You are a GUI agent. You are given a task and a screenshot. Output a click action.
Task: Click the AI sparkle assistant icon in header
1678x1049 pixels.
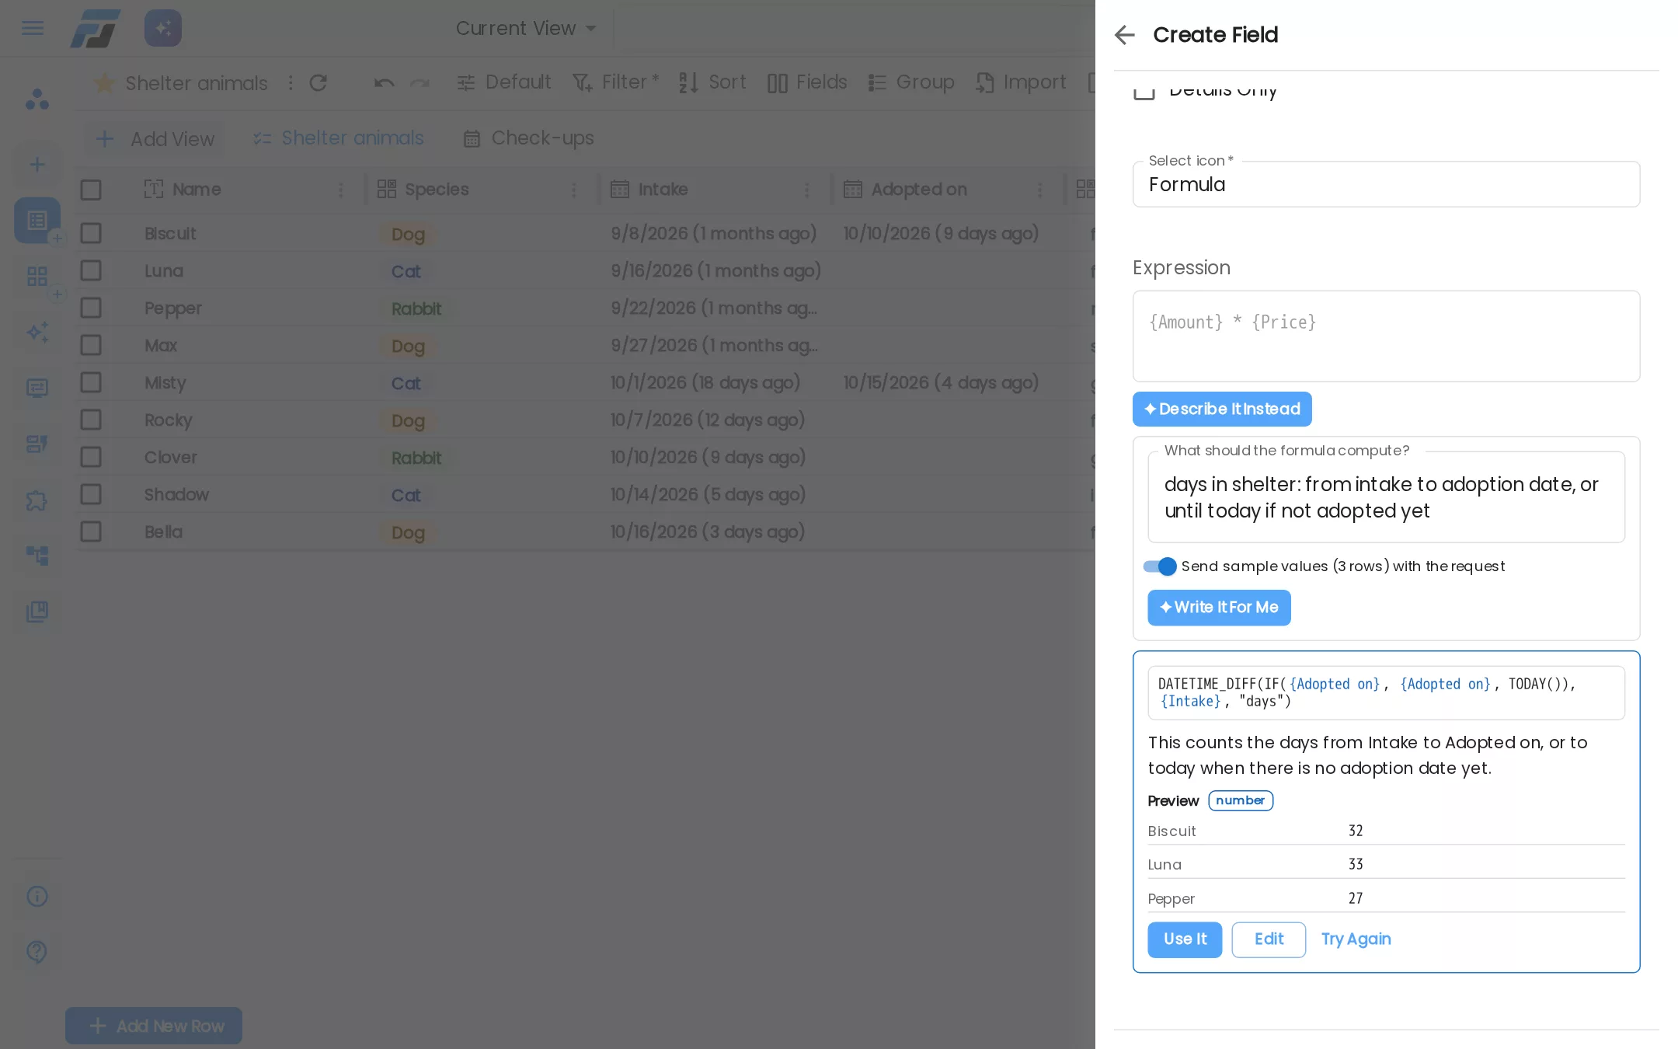coord(163,28)
